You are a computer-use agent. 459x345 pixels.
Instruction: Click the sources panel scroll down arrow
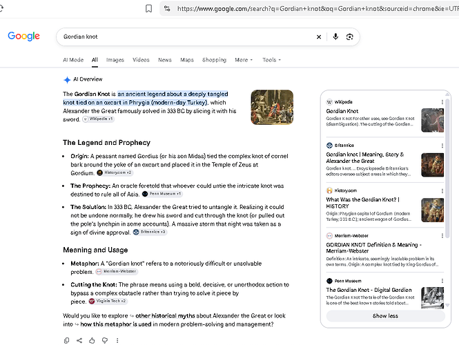pos(447,305)
